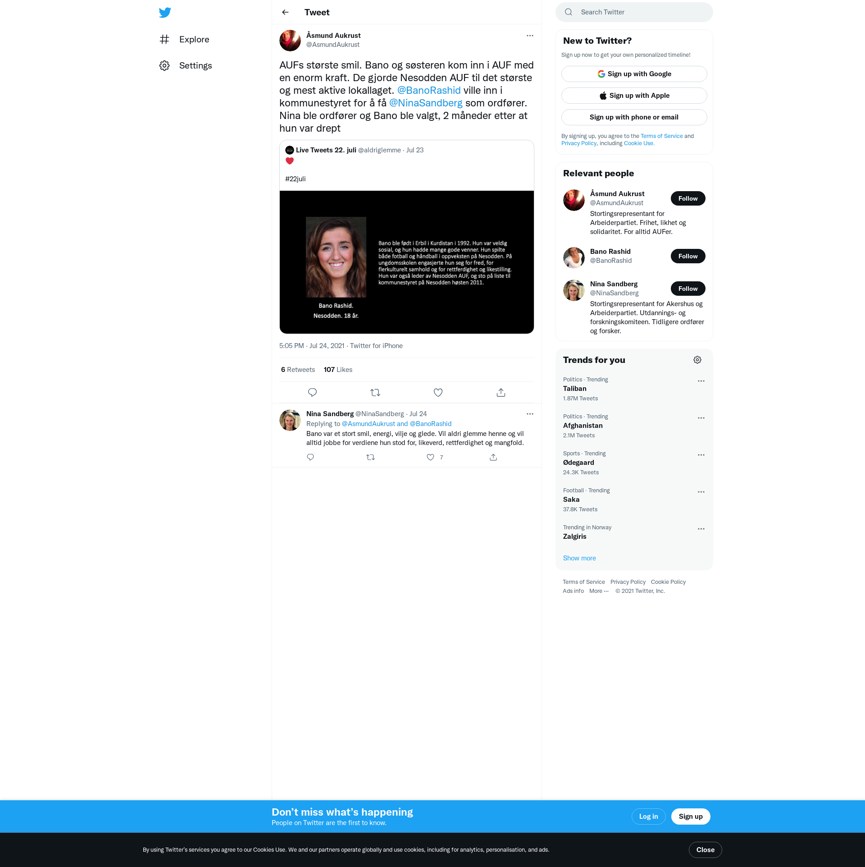865x867 pixels.
Task: Open more options on Åsmund Aukrust's tweet
Action: coord(530,36)
